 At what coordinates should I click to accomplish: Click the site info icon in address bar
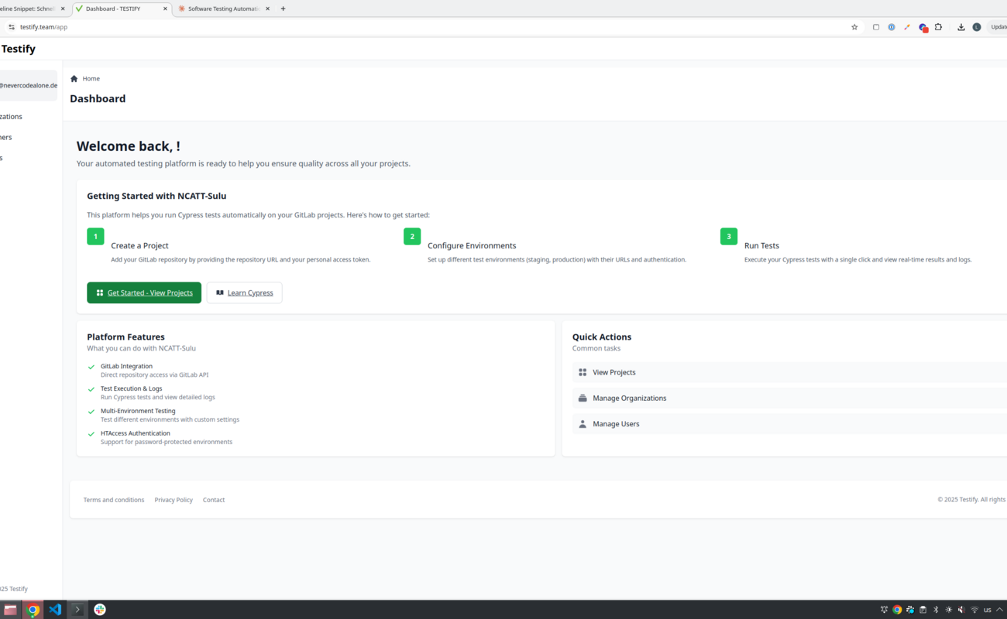coord(12,27)
